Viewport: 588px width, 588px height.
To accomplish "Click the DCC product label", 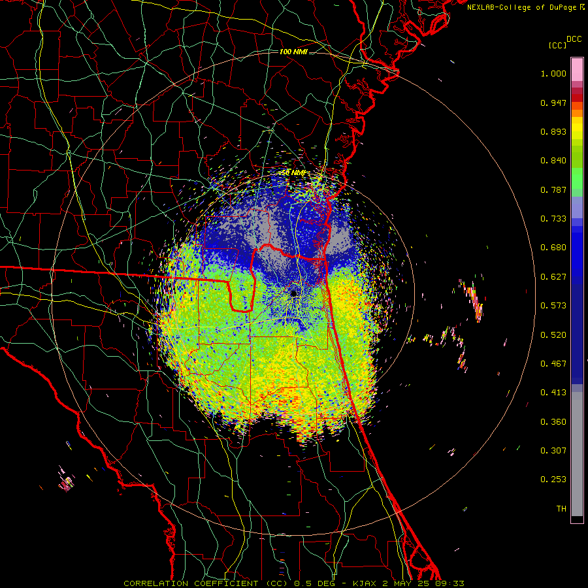I will tap(574, 39).
